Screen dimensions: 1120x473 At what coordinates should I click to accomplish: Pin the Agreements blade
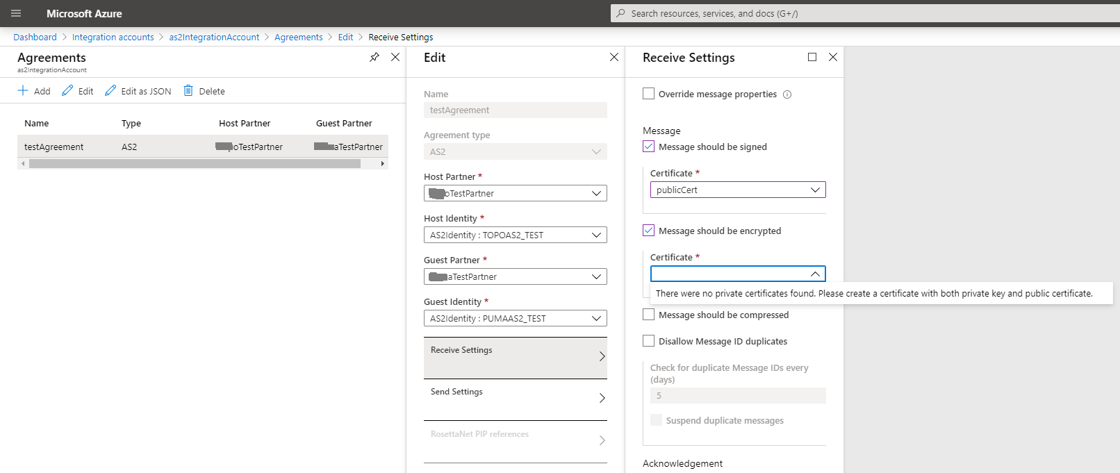click(x=374, y=57)
